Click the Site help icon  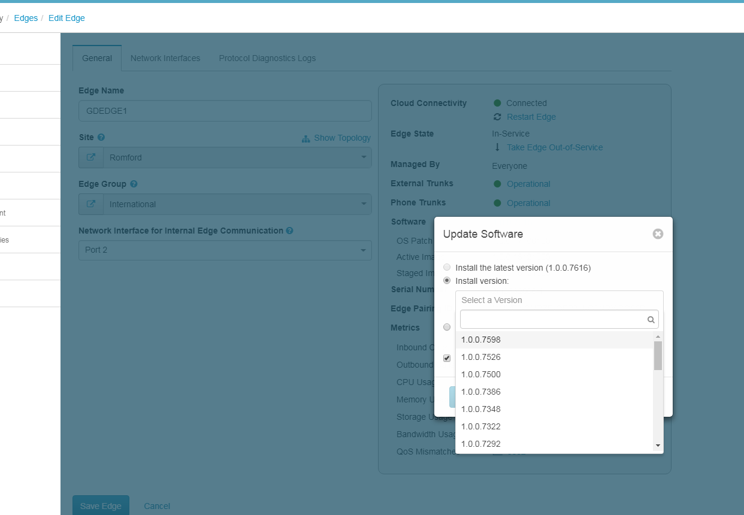point(101,137)
